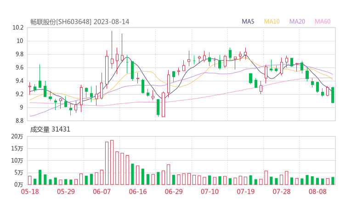340x202 pixels.
Task: Click the 20万 volume axis value
Action: pyautogui.click(x=17, y=136)
